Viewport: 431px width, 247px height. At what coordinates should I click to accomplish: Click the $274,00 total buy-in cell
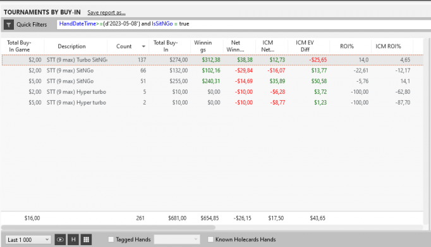(178, 60)
